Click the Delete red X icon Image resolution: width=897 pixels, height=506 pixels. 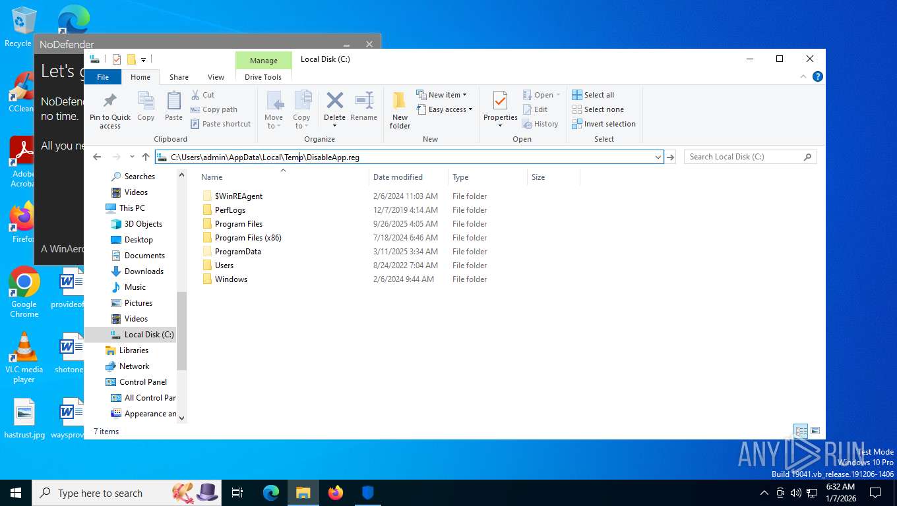[x=335, y=100]
